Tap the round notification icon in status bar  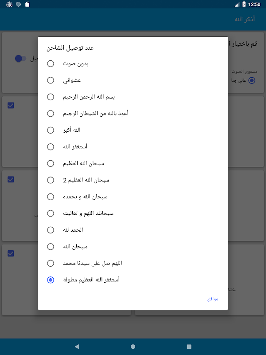click(x=19, y=4)
